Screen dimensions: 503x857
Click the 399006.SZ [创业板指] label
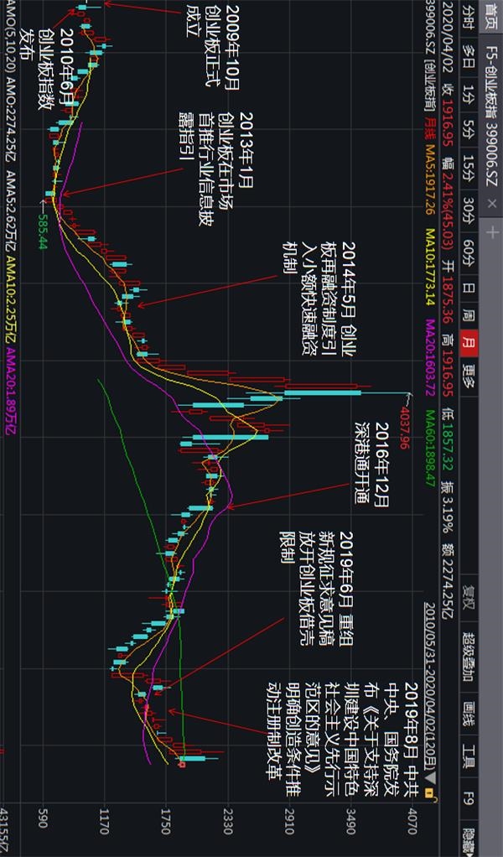[429, 55]
